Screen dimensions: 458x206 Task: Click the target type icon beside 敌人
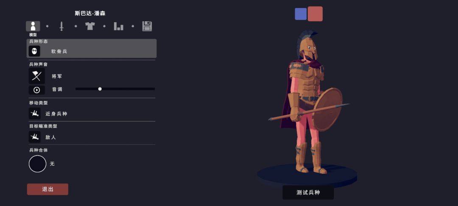tap(34, 137)
